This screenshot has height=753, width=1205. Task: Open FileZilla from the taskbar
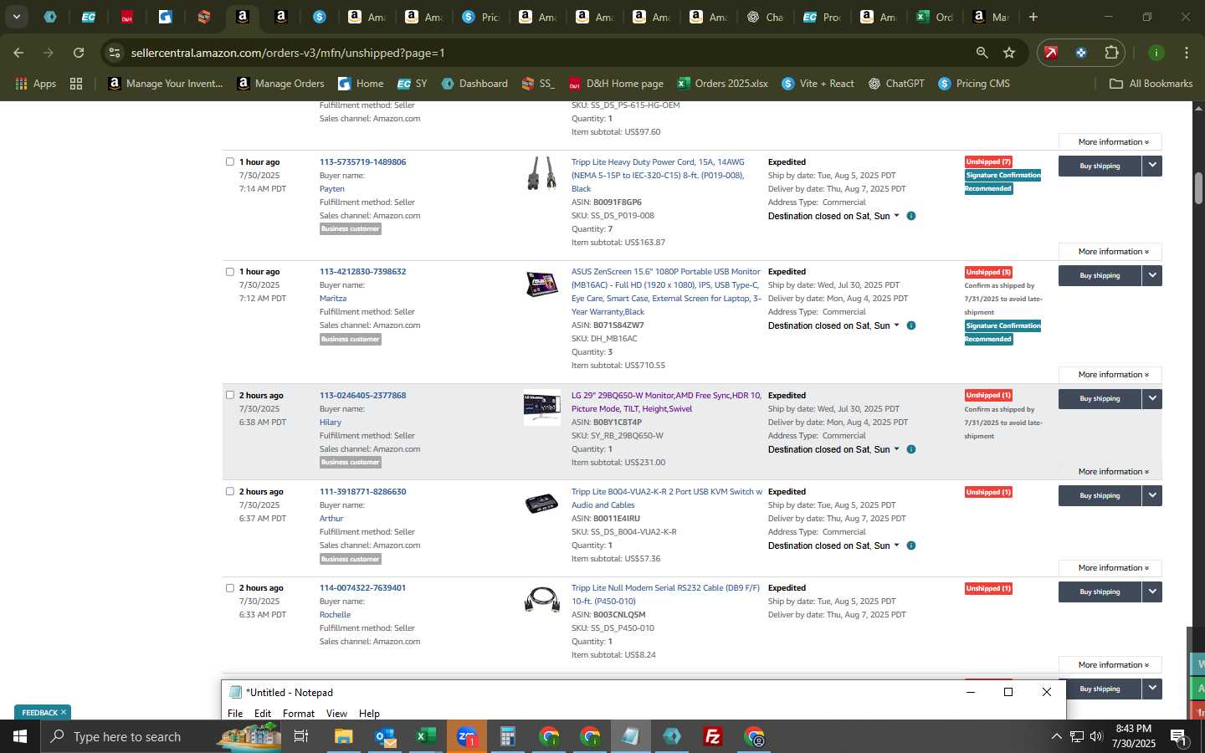713,736
